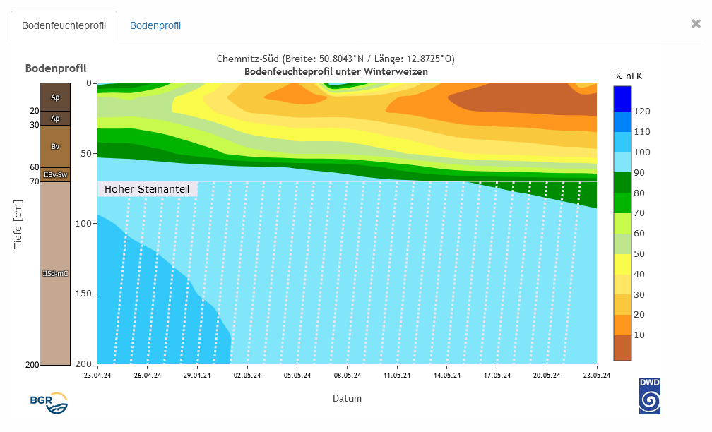Click the IIBv-Sw soil horizon layer

[55, 174]
